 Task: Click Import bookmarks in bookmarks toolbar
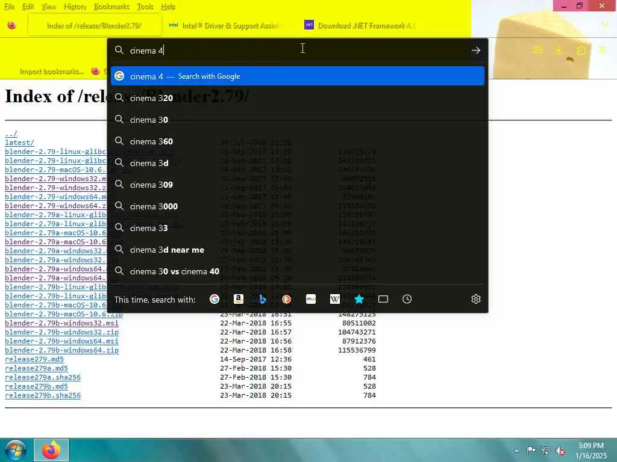click(52, 72)
